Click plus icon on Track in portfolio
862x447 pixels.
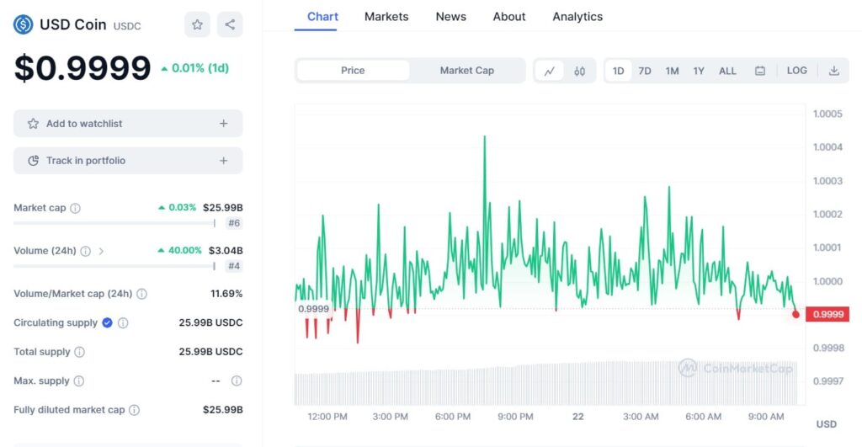click(x=223, y=161)
